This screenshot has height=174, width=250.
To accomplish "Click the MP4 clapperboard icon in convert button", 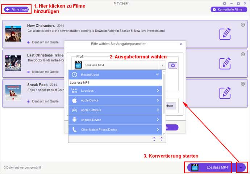I will click(x=195, y=167).
